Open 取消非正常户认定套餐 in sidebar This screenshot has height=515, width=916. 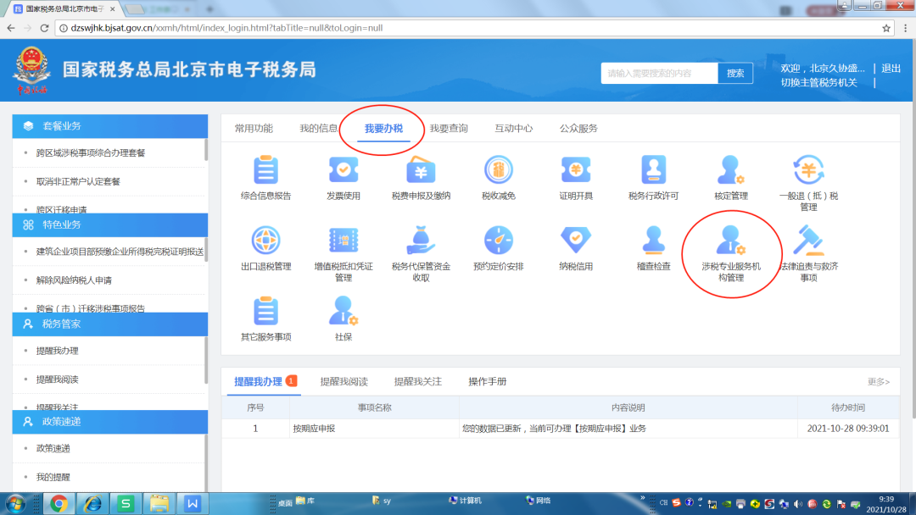[x=78, y=181]
